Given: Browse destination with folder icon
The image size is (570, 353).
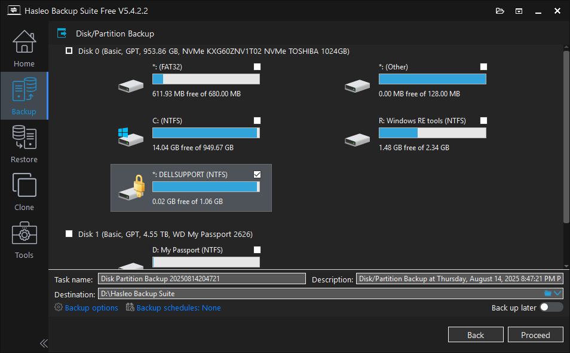Looking at the screenshot, I should pos(547,293).
